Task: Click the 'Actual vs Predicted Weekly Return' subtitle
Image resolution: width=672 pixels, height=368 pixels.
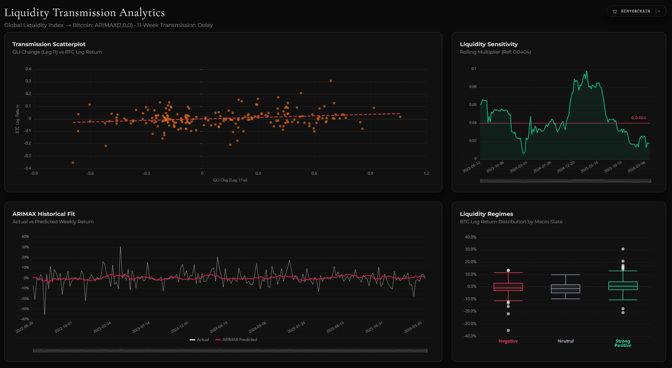Action: pyautogui.click(x=53, y=222)
